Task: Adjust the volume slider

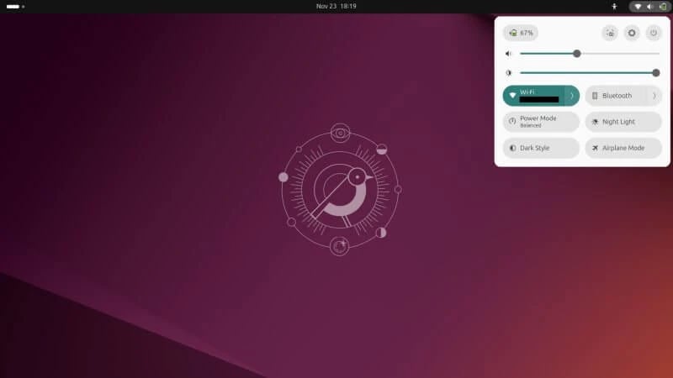Action: [x=590, y=54]
